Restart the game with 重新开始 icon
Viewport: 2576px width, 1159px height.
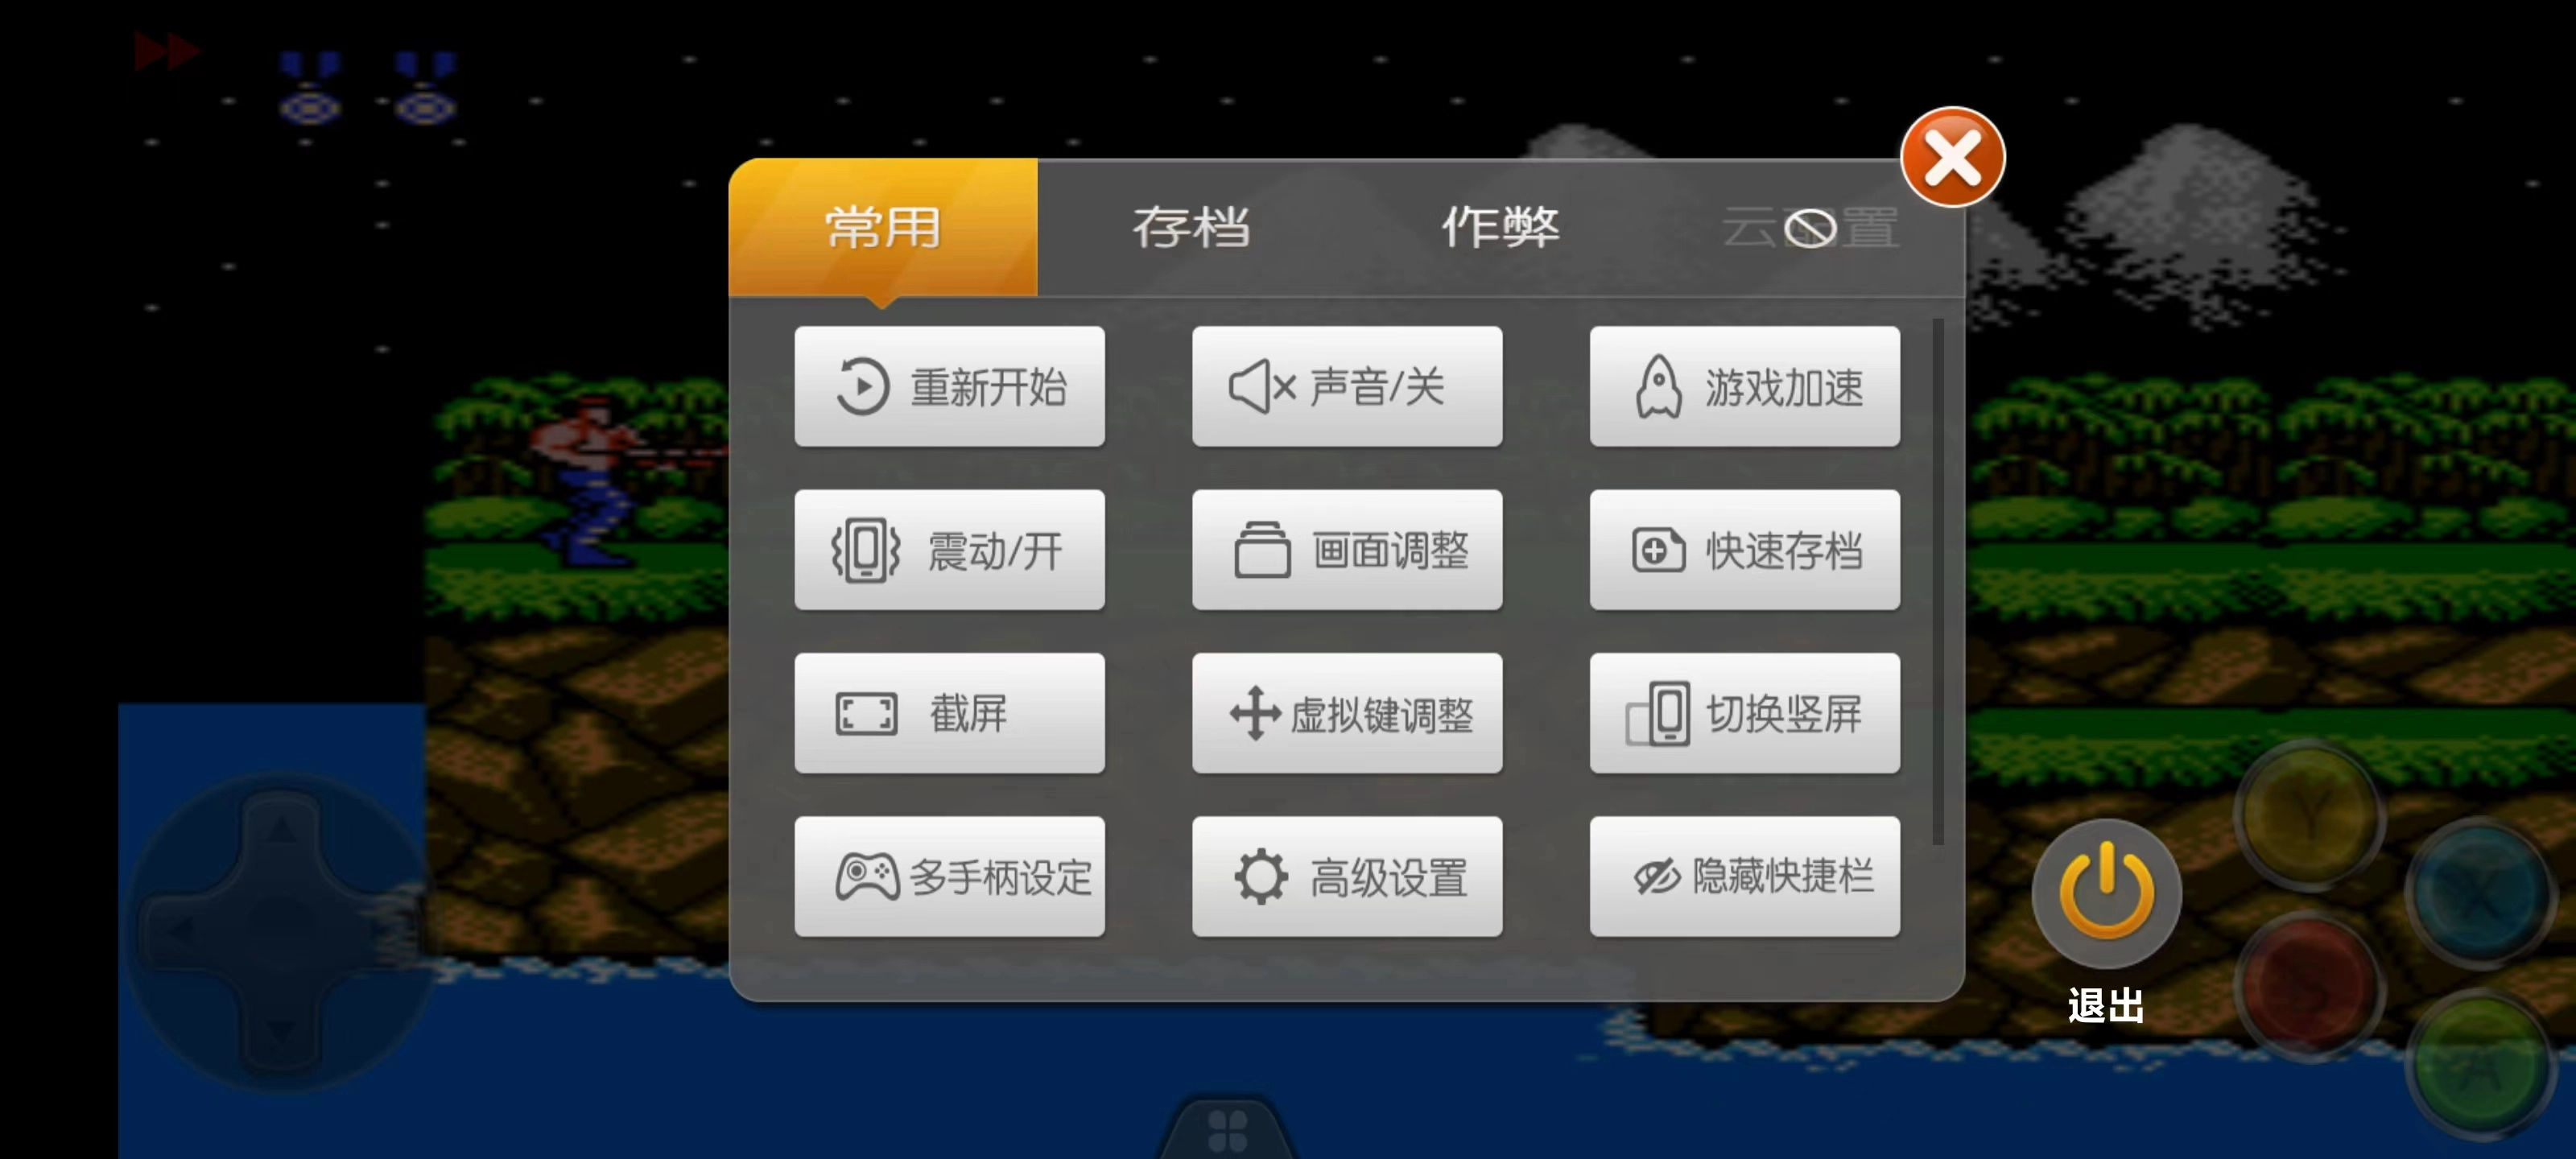(949, 386)
